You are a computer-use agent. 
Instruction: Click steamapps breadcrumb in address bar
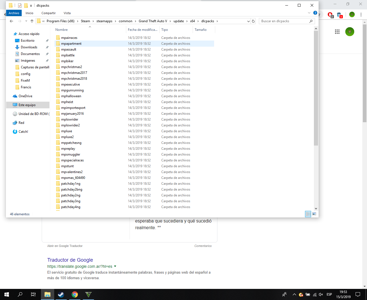click(x=104, y=21)
